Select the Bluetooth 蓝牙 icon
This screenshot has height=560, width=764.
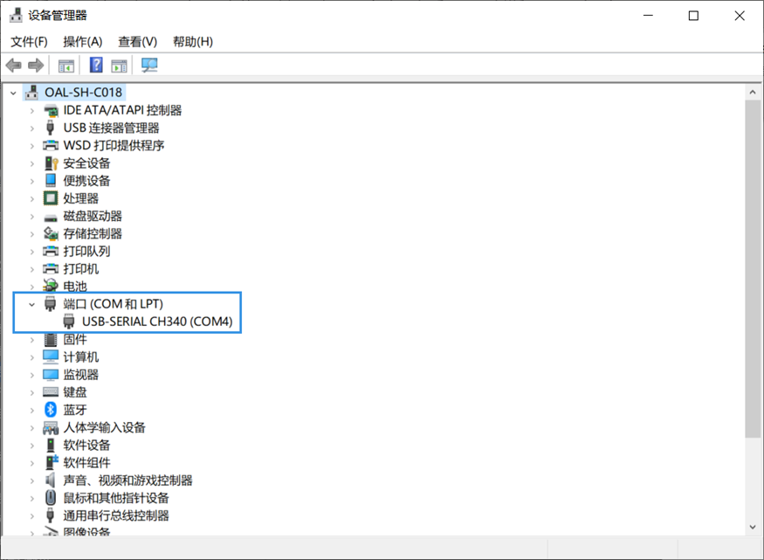pyautogui.click(x=51, y=410)
